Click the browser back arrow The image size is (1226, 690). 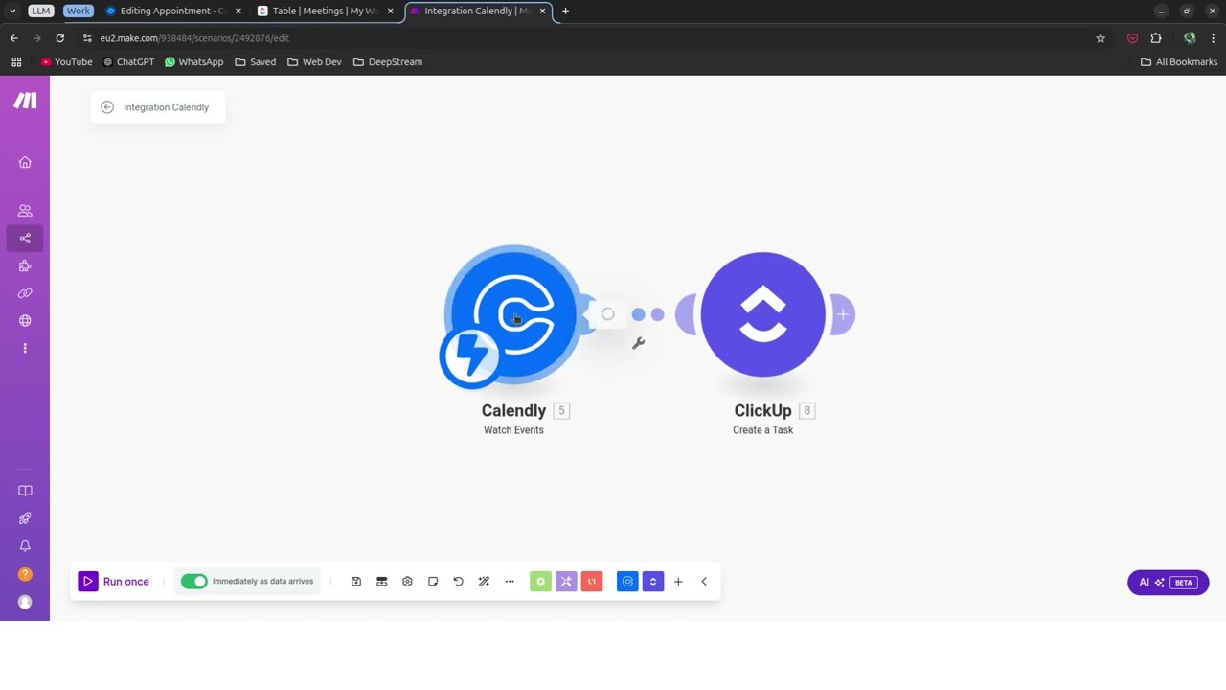(x=13, y=38)
